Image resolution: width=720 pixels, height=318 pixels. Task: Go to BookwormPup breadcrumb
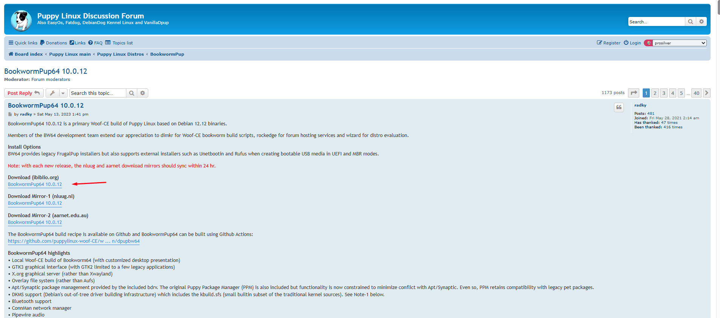pyautogui.click(x=167, y=54)
